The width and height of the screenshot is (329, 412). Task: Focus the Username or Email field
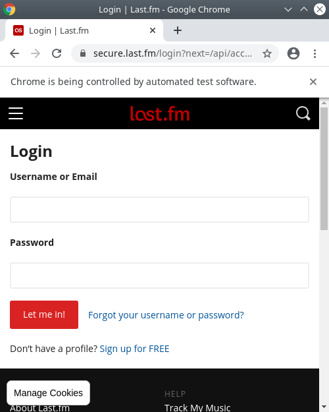click(159, 210)
